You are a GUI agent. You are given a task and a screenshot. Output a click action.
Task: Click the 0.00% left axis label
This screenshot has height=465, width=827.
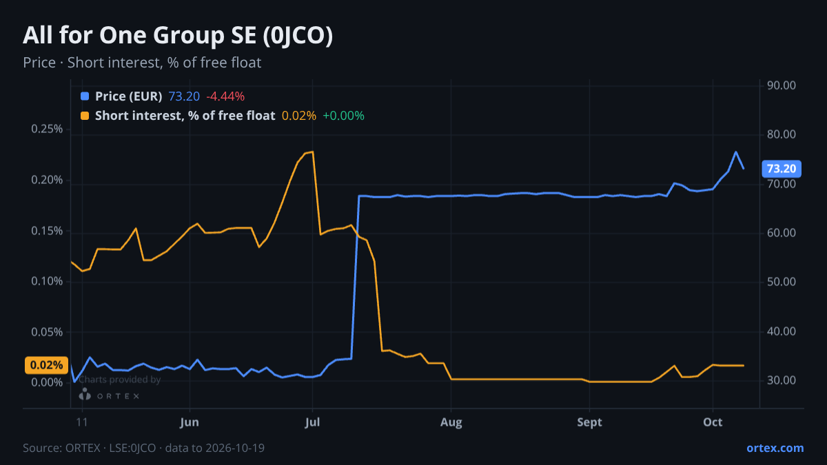click(x=47, y=382)
